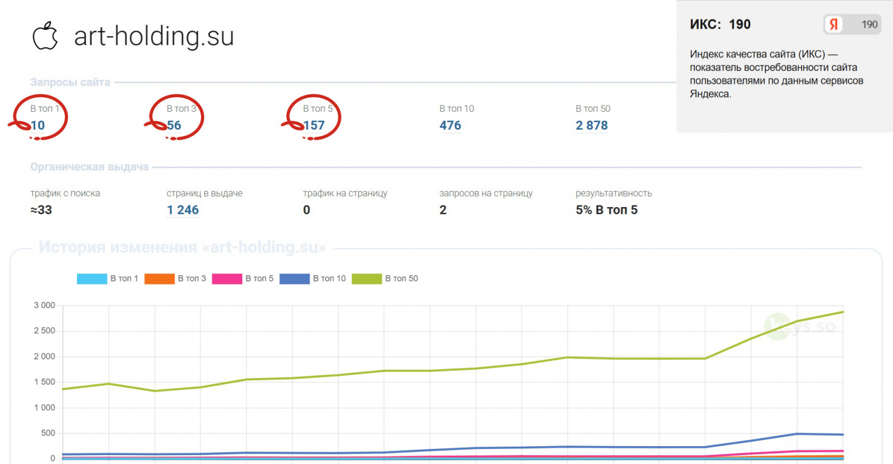Click the 'трафик с поиска' label
This screenshot has height=464, width=893.
(65, 193)
